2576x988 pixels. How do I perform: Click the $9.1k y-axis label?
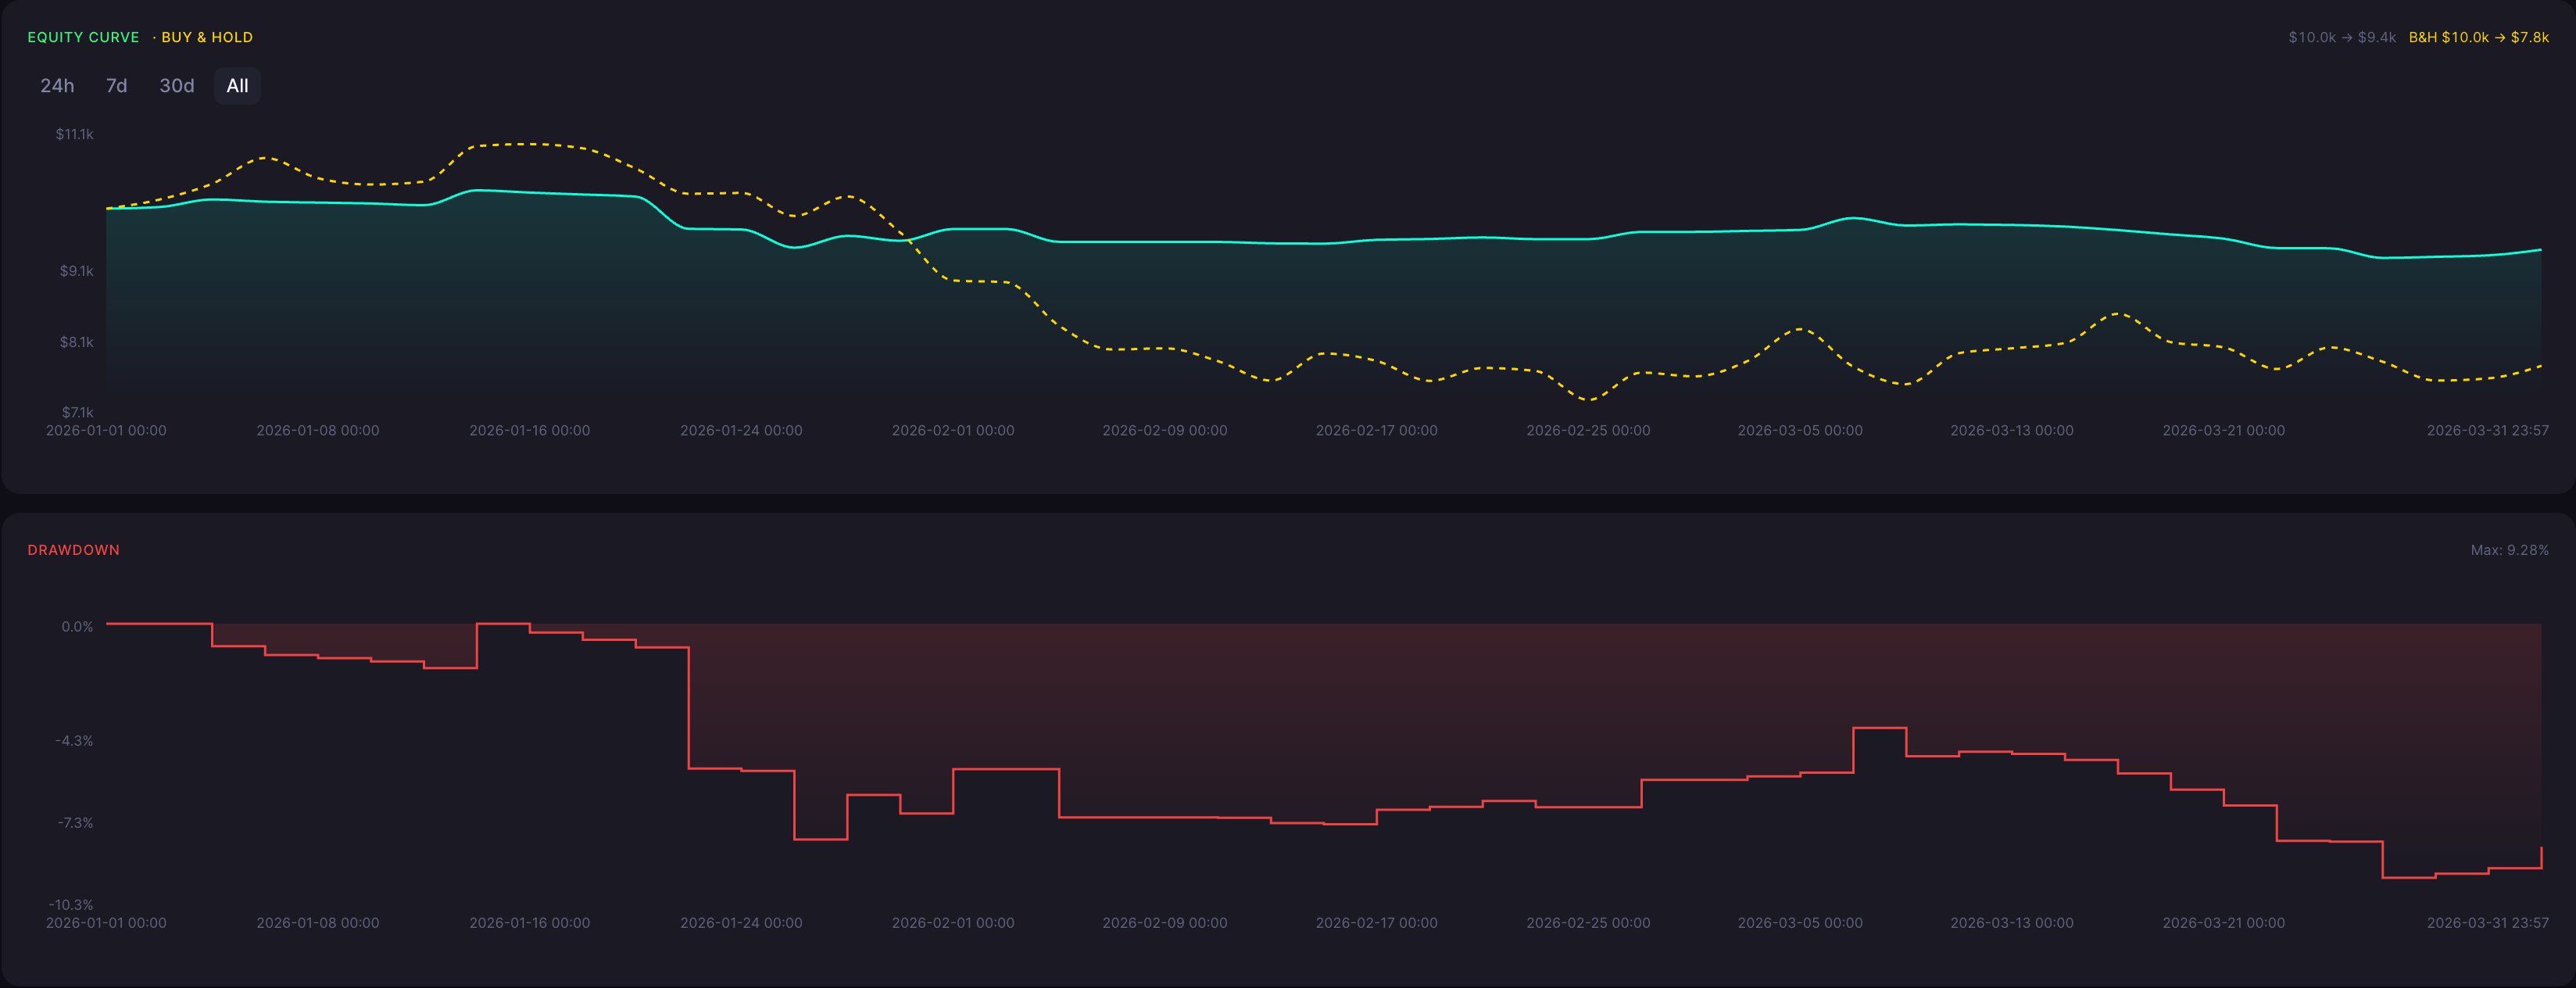click(x=77, y=271)
